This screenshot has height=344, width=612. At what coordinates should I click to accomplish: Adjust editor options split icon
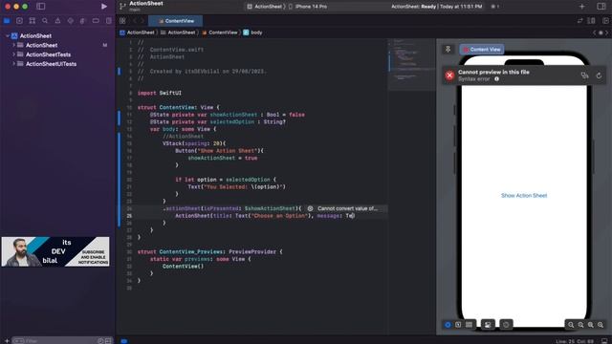click(x=592, y=21)
